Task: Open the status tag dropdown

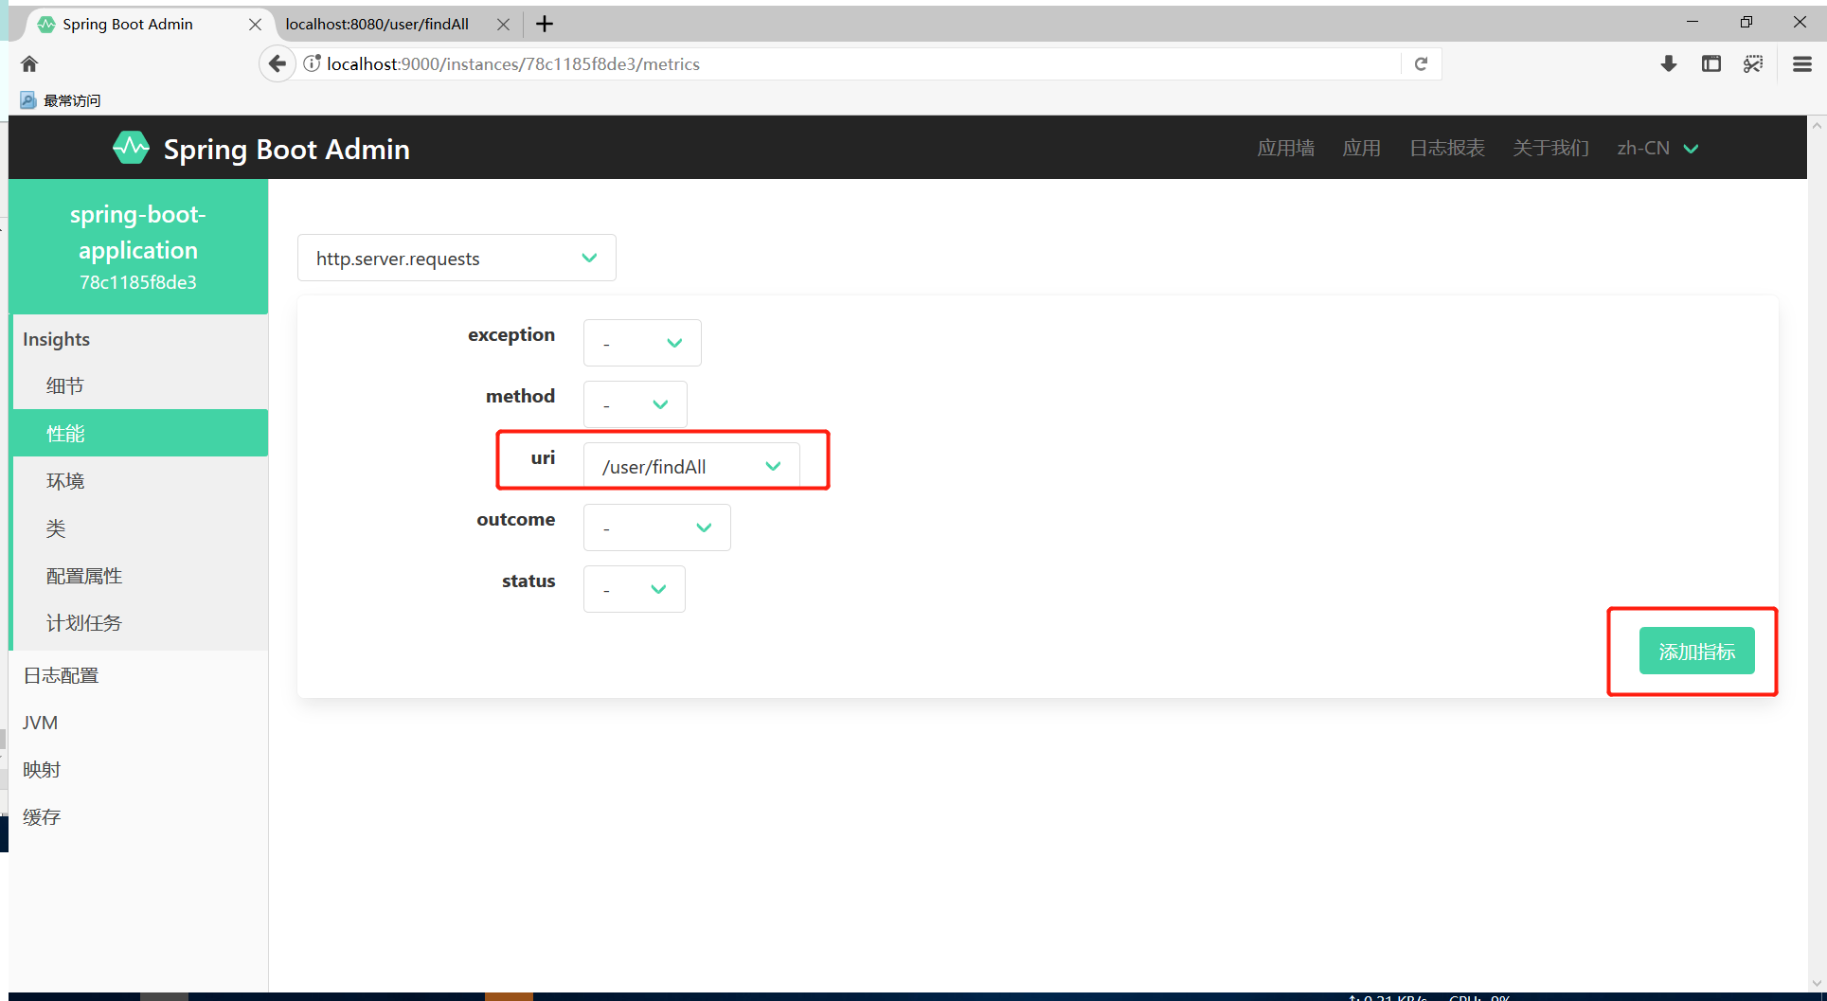Action: [x=634, y=589]
